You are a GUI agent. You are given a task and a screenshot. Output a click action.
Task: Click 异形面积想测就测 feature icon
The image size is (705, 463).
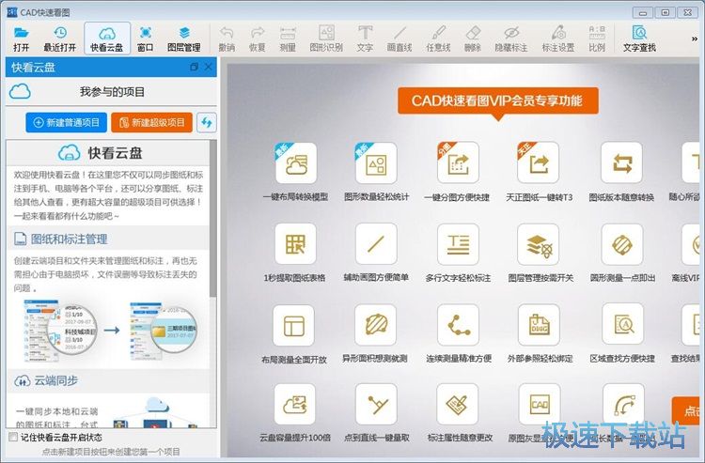pos(375,324)
